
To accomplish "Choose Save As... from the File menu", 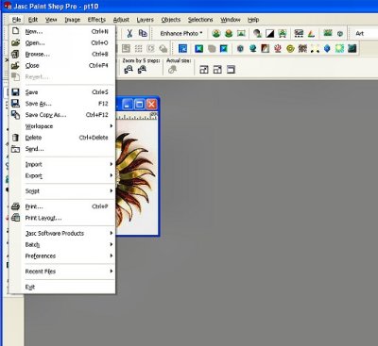I will pyautogui.click(x=62, y=104).
